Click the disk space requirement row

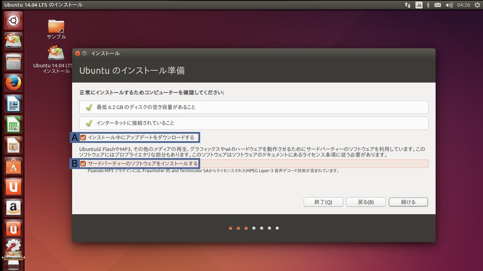point(254,107)
